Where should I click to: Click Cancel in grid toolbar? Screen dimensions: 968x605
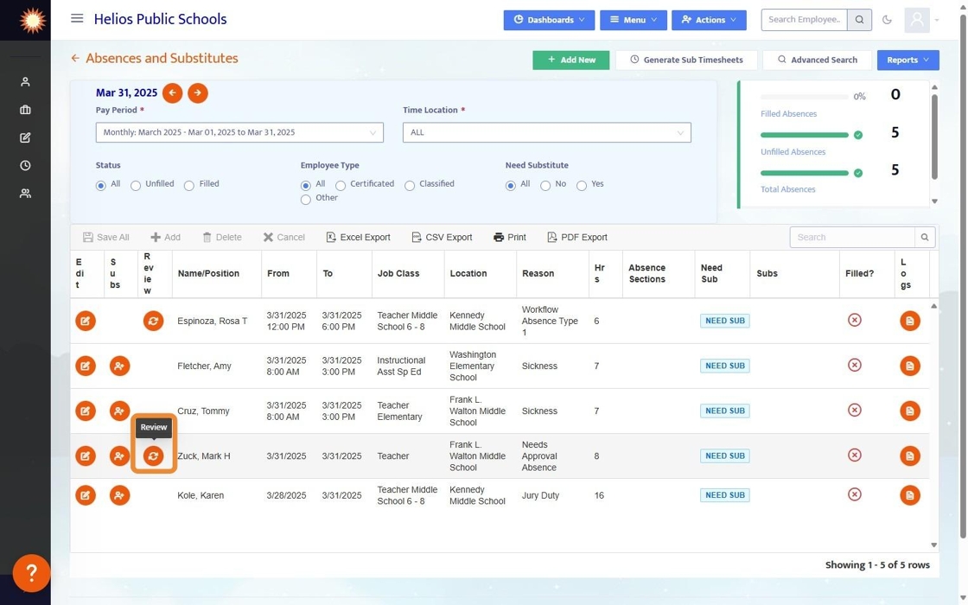pyautogui.click(x=283, y=237)
